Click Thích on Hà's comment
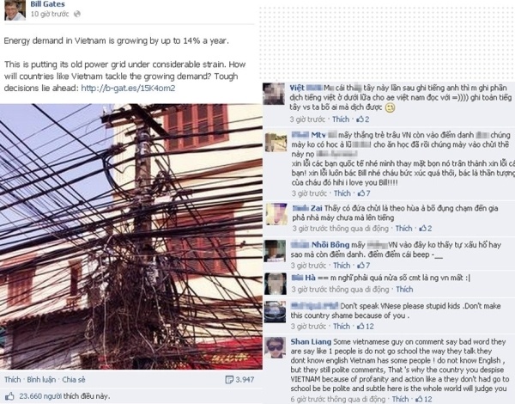The image size is (515, 404). point(404,289)
